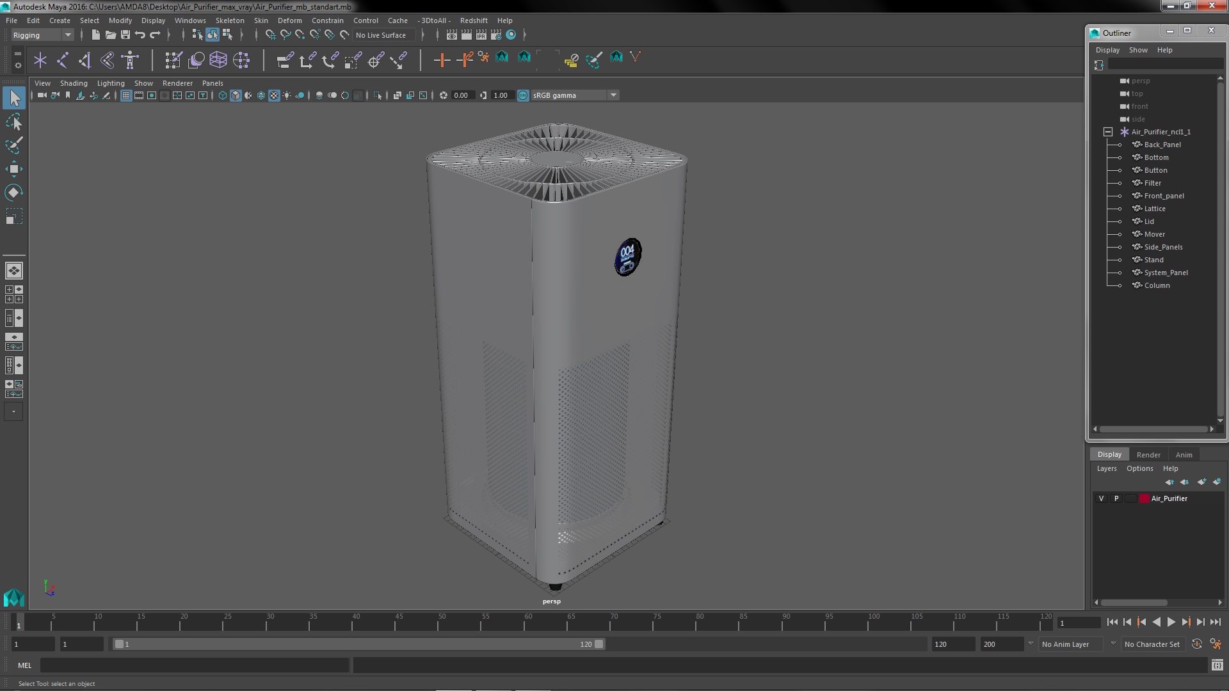Click Play forwards button

pos(1171,622)
